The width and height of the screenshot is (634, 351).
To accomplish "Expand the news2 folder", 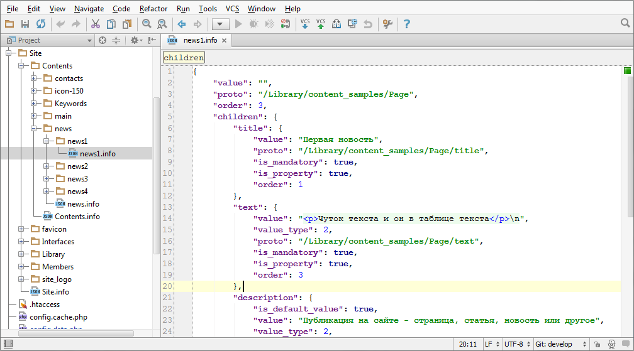I will (47, 166).
